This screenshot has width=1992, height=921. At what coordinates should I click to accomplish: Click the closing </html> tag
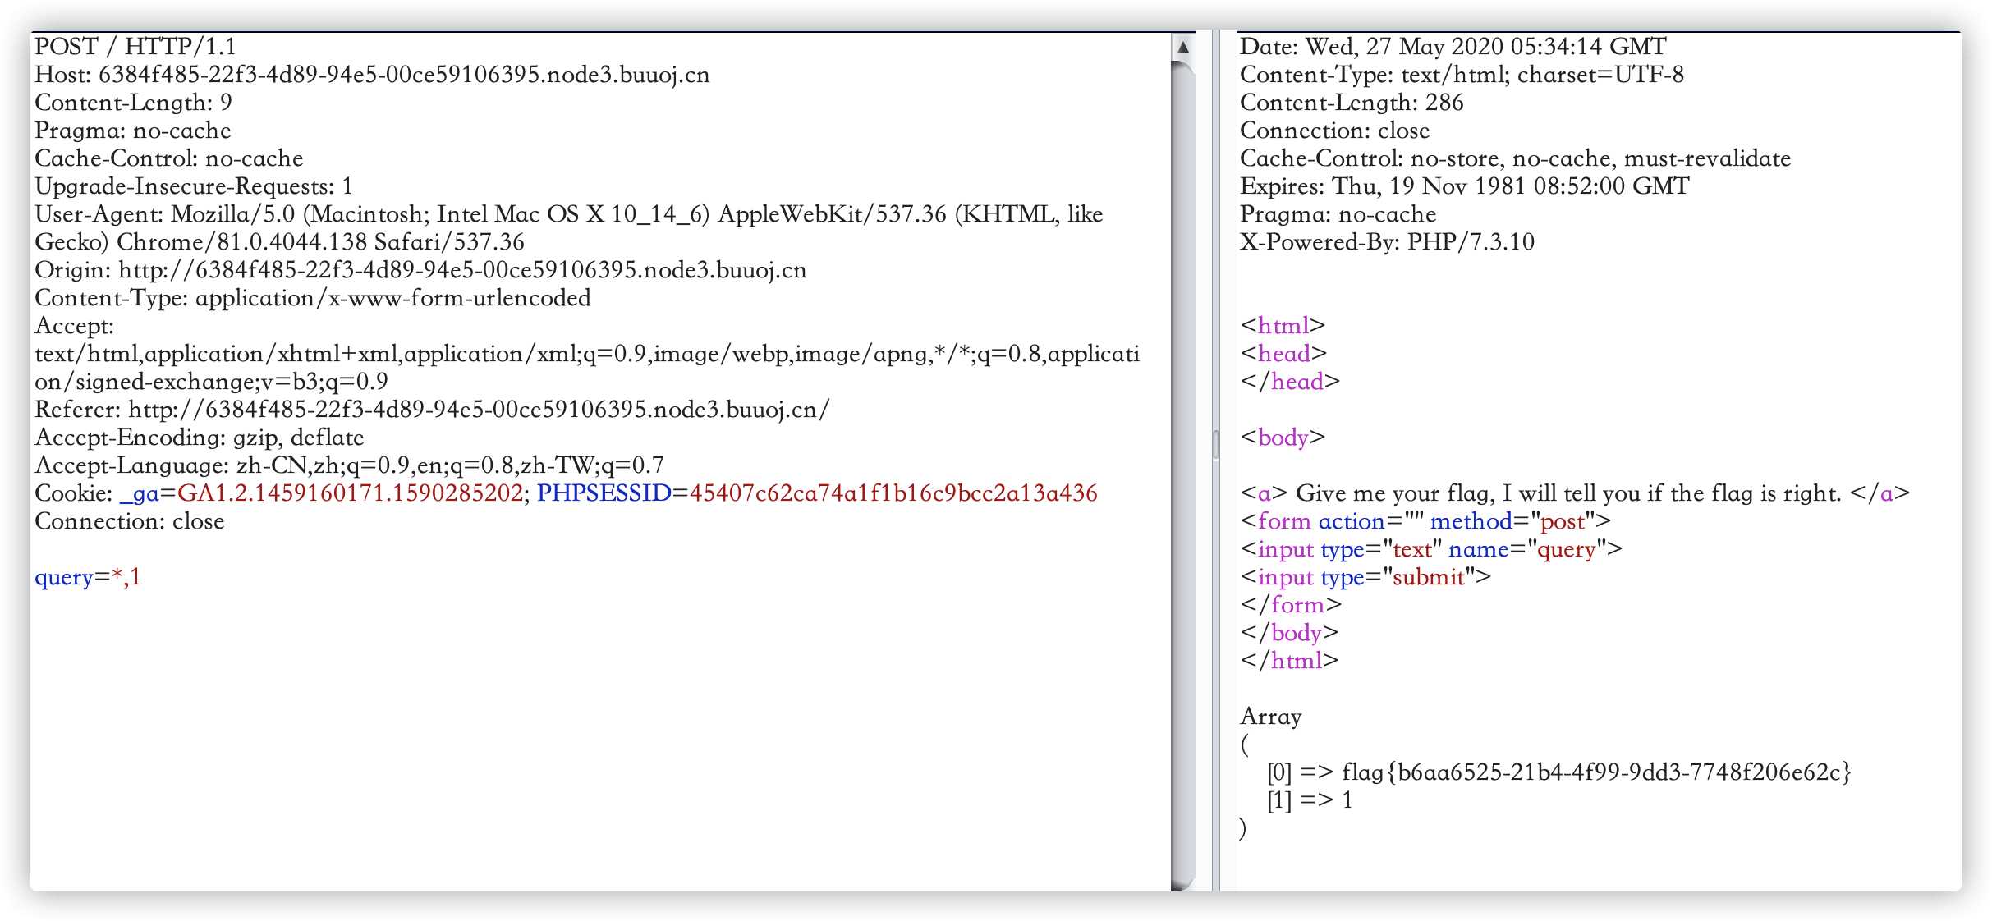(1289, 661)
